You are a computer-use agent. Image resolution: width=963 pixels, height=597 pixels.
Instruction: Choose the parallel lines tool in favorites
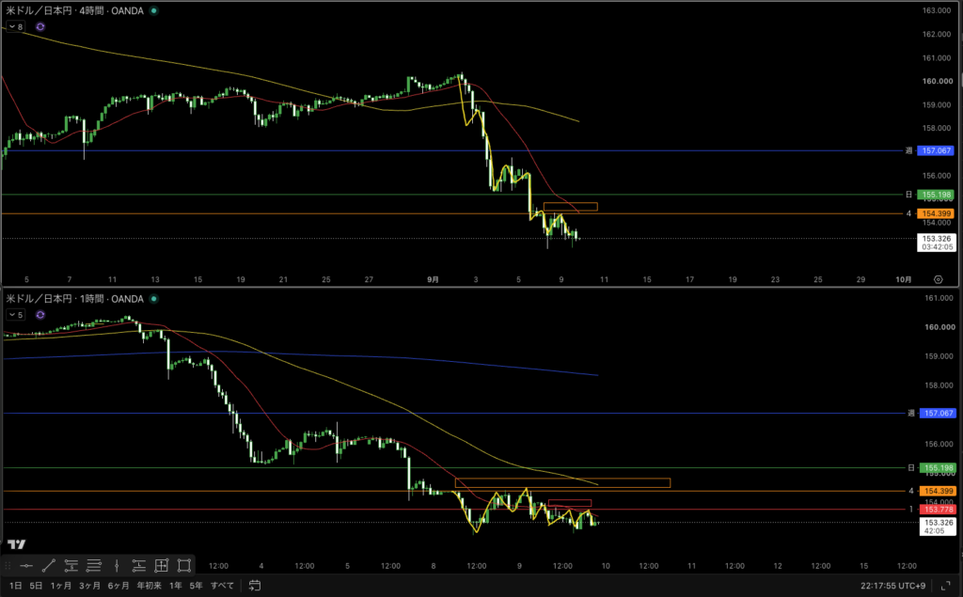94,566
